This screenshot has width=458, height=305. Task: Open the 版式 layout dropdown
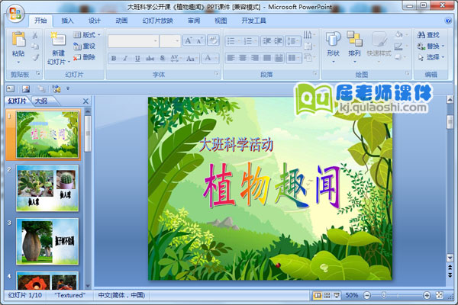point(86,35)
